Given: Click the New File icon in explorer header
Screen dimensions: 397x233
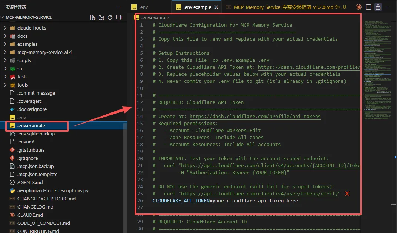Looking at the screenshot, I should 93,17.
